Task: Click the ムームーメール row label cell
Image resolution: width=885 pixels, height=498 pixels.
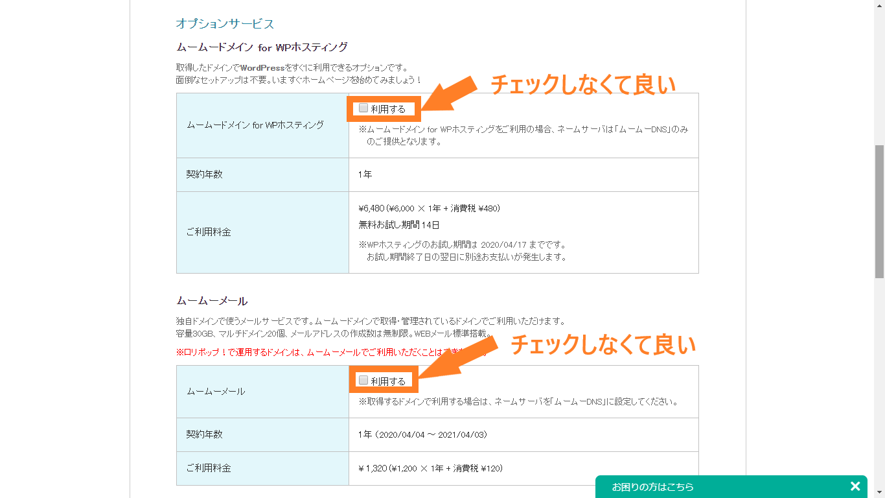Action: pyautogui.click(x=262, y=392)
